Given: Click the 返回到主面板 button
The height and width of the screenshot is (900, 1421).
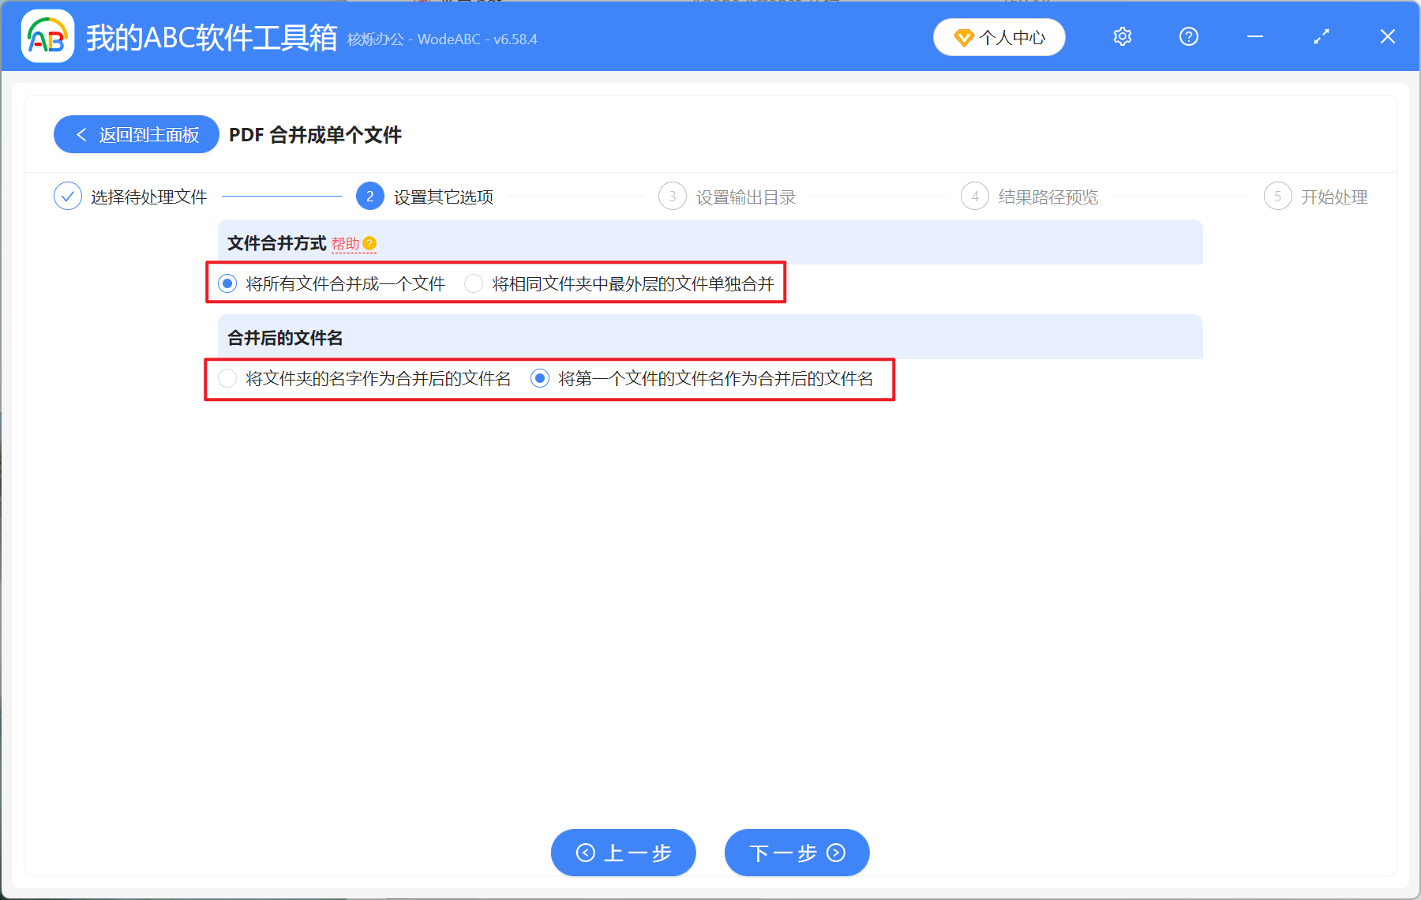Looking at the screenshot, I should pos(136,134).
